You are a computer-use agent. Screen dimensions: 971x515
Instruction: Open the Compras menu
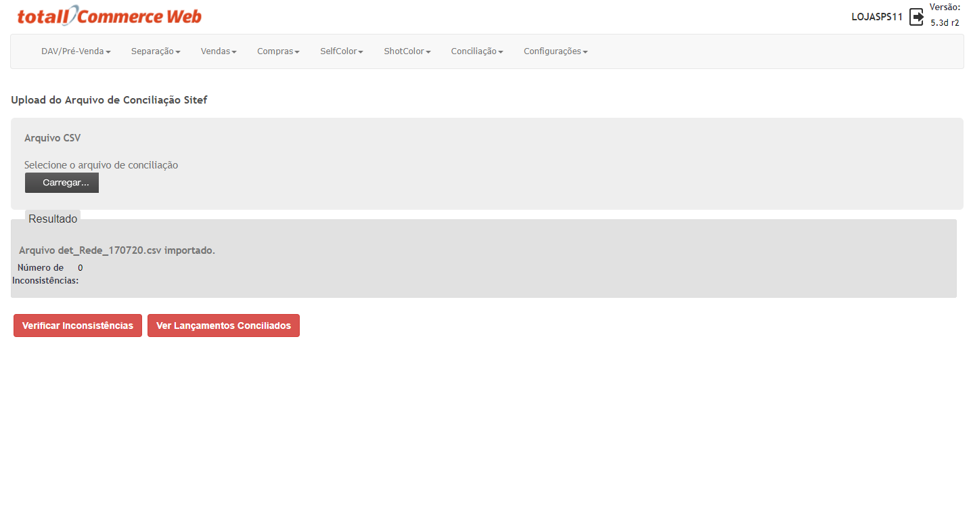click(x=278, y=51)
